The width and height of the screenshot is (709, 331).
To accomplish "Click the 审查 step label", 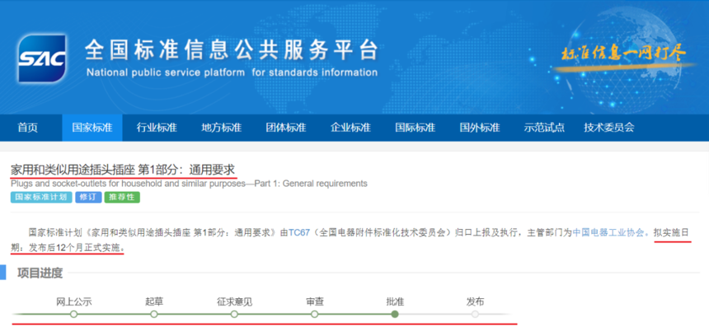I will [x=315, y=301].
